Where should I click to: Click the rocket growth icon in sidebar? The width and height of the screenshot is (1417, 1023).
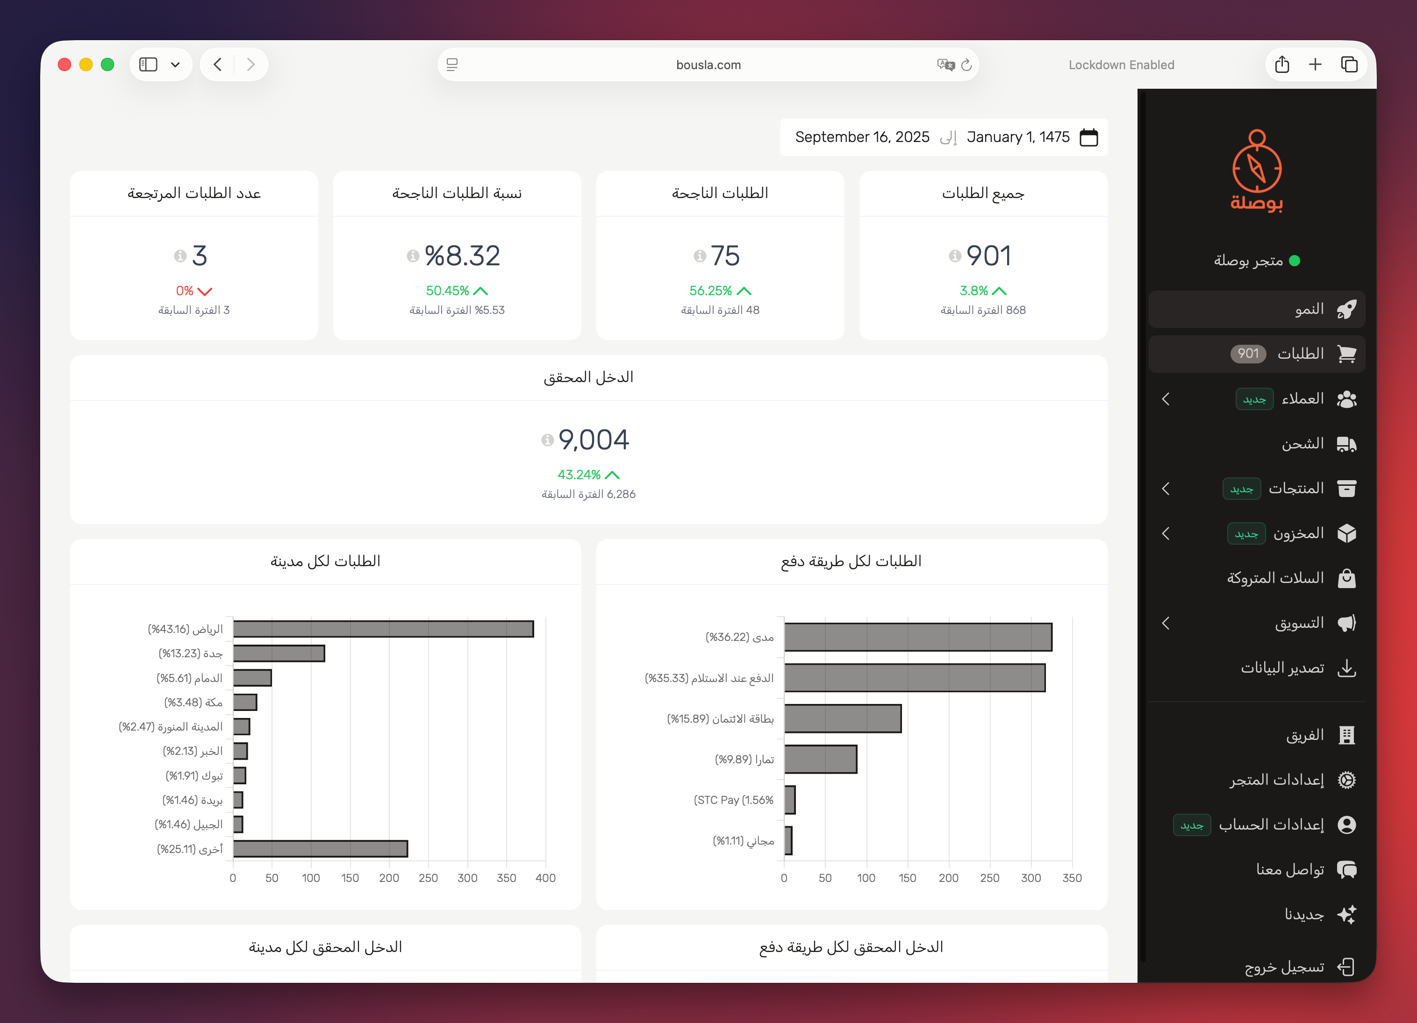(1346, 309)
